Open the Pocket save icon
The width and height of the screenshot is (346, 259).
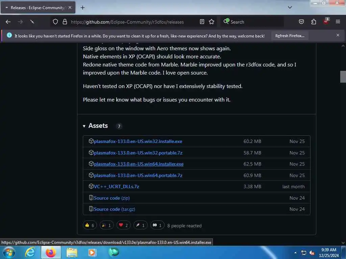tap(301, 22)
